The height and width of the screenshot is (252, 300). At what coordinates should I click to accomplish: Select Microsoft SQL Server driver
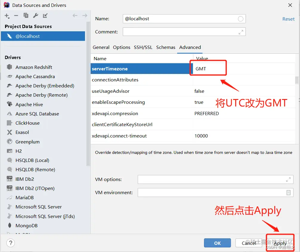coord(39,207)
